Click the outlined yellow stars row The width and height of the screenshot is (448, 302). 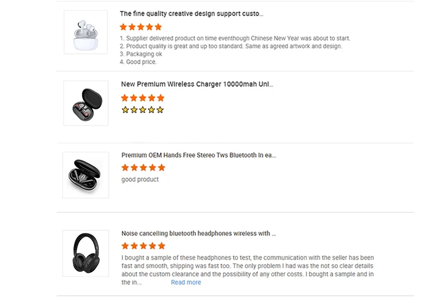click(142, 110)
